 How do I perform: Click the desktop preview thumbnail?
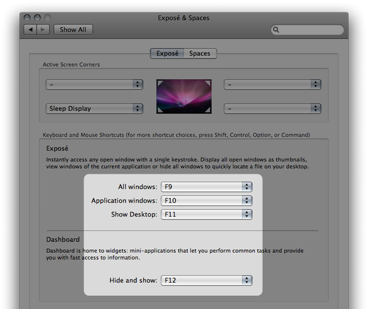point(184,96)
